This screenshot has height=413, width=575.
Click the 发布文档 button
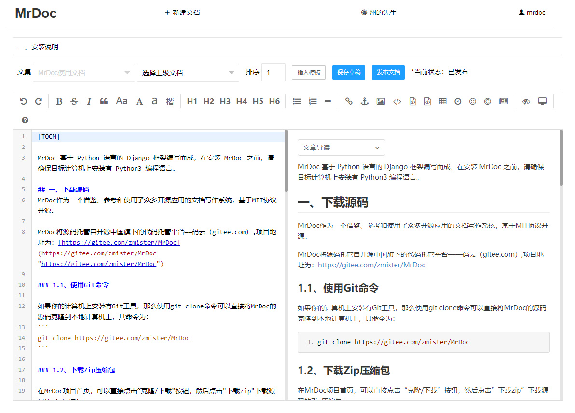(388, 72)
